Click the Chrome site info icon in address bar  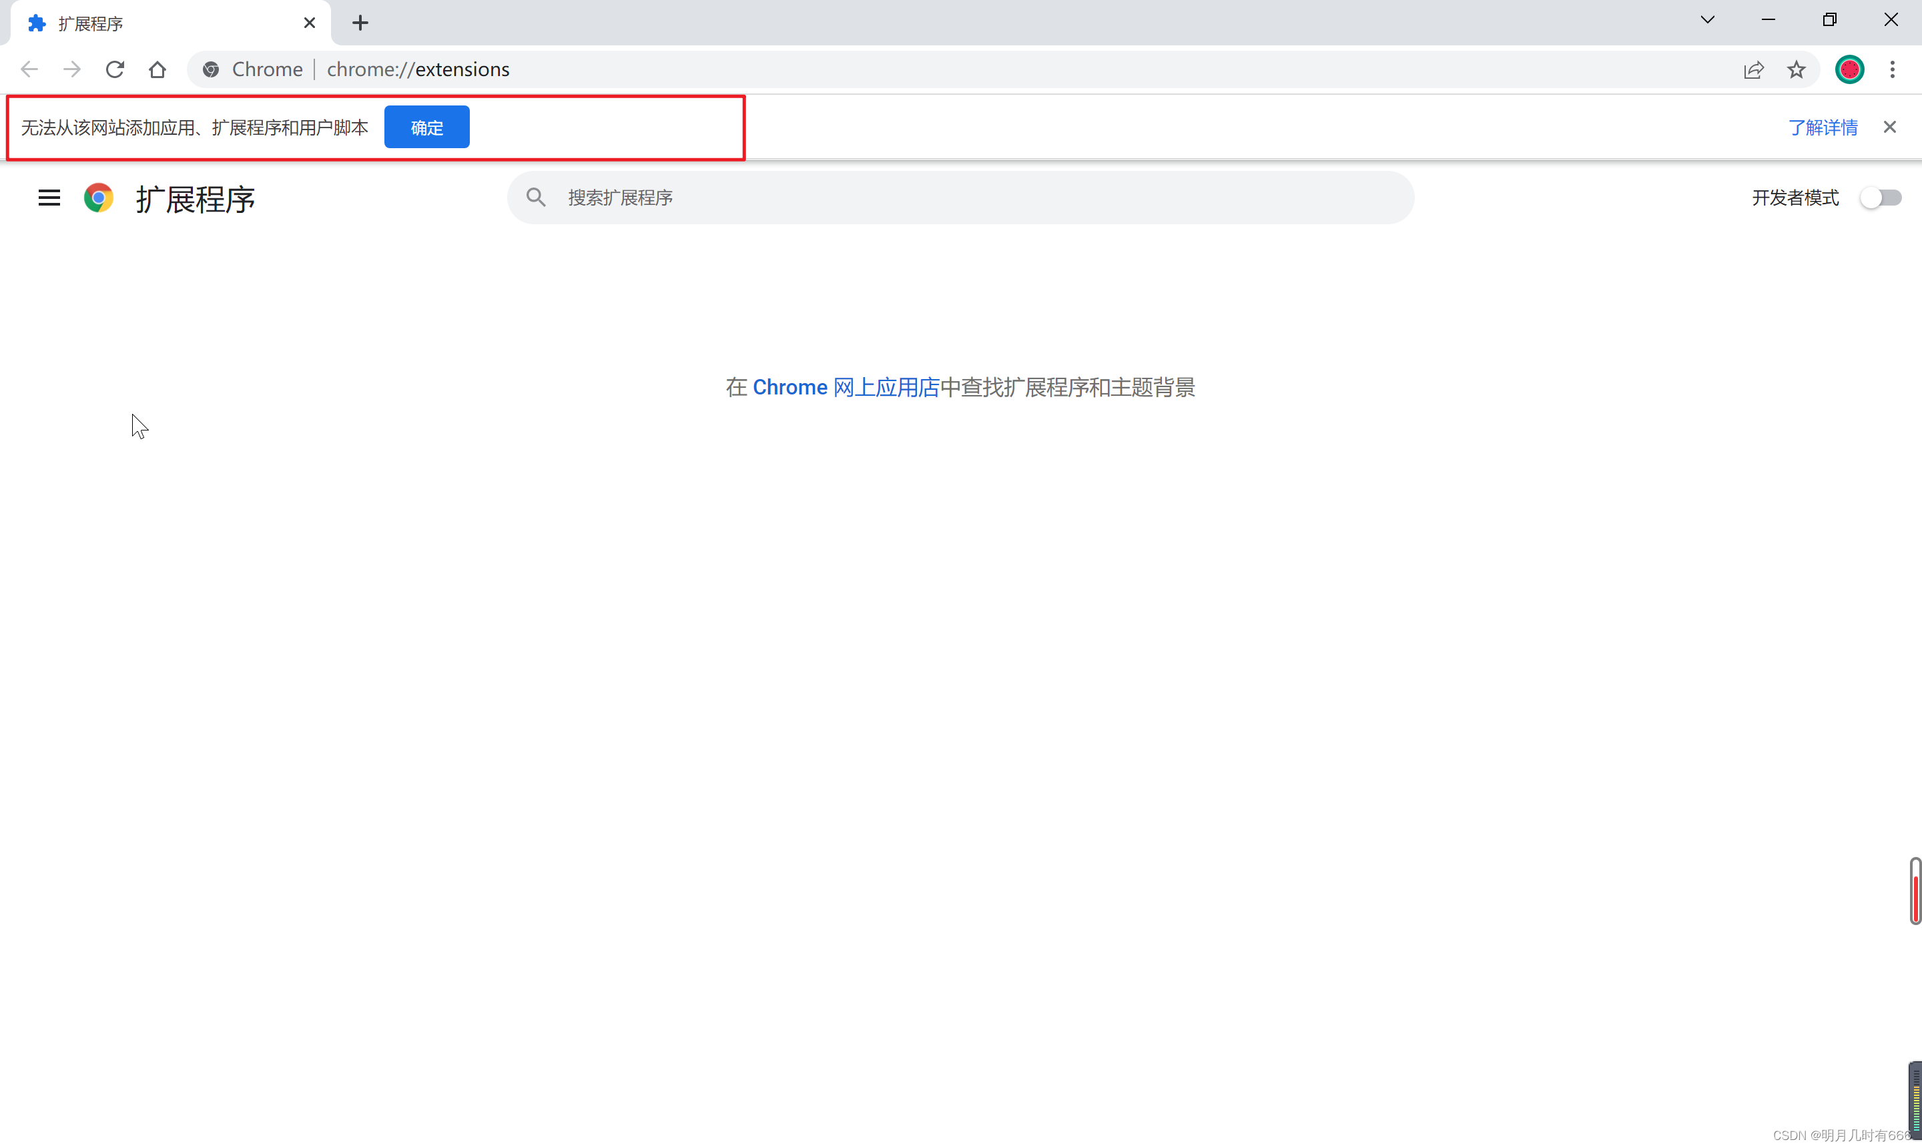point(210,69)
